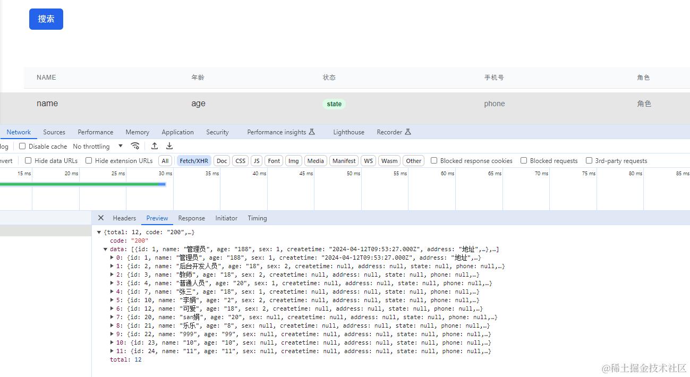
Task: Select the Headers detail tab
Action: tap(124, 218)
